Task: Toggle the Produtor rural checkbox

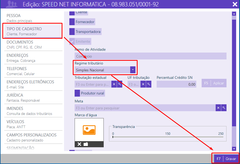Action: (x=77, y=93)
